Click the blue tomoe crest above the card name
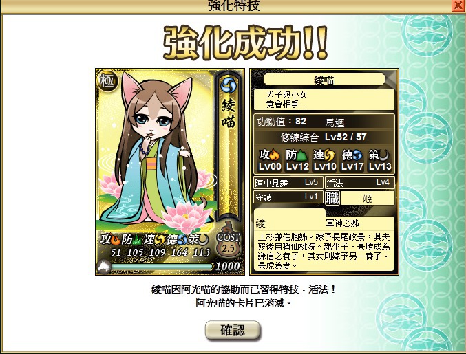This screenshot has width=466, height=354. (229, 85)
